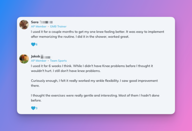The image size is (192, 131).
Task: Click Sara's name in the comment header
Action: click(35, 22)
